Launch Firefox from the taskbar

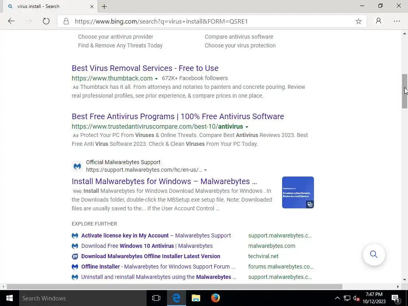tap(216, 298)
